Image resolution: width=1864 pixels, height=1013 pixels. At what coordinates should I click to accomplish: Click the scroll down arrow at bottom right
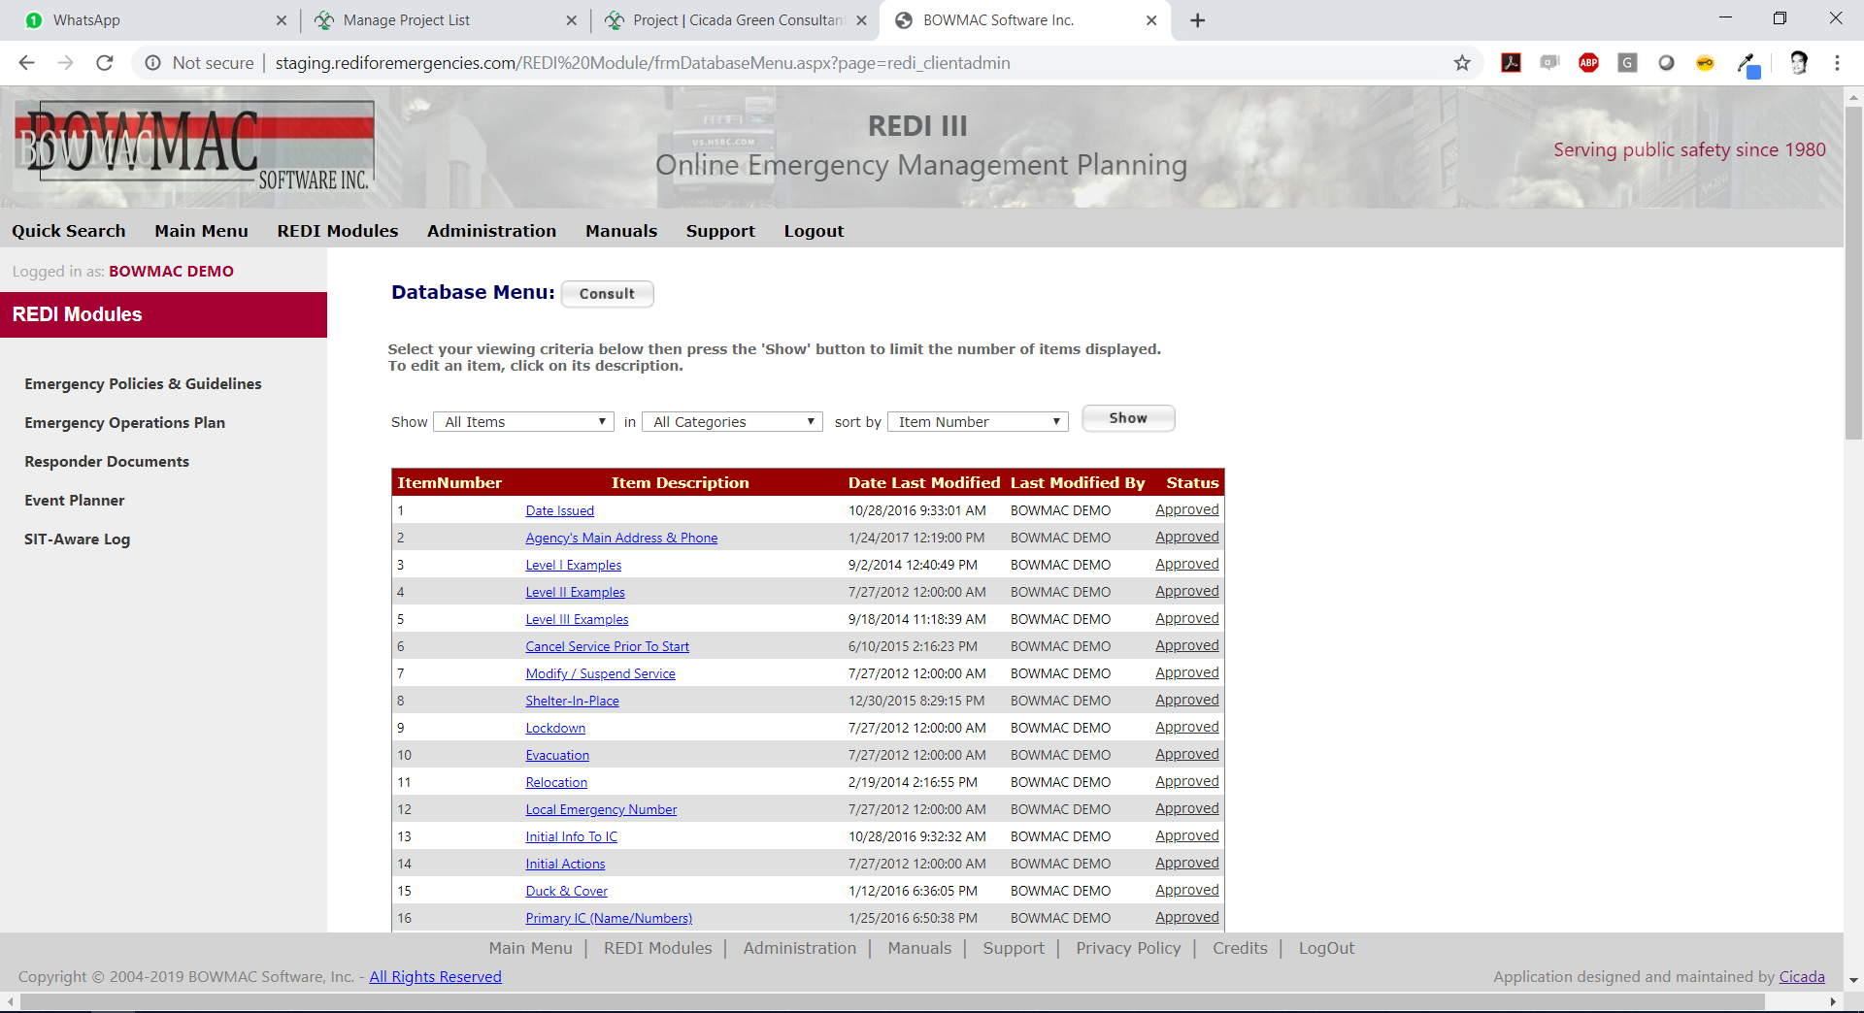click(1853, 980)
